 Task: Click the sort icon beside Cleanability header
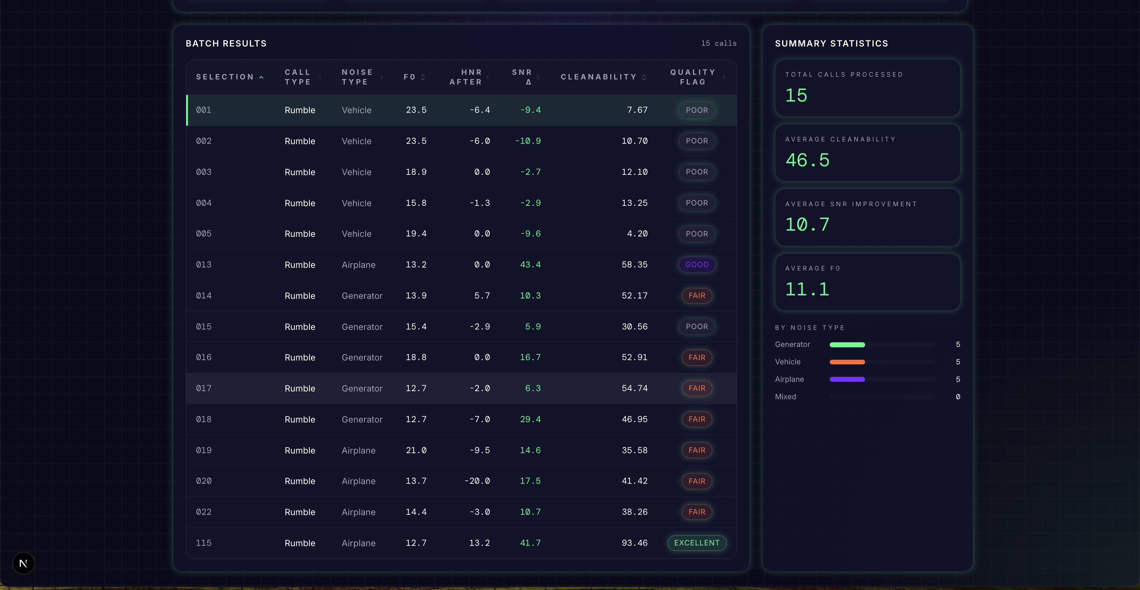[644, 78]
